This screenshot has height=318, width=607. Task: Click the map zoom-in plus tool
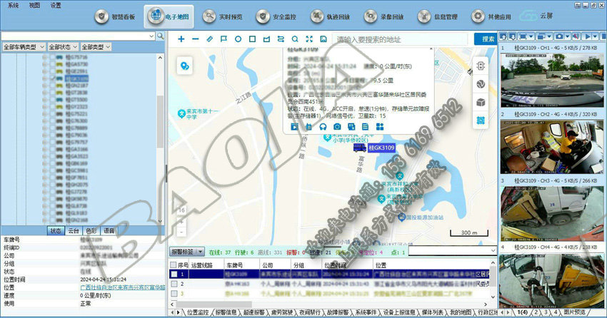(181, 39)
